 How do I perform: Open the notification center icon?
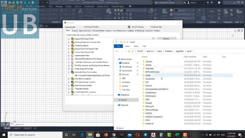tap(240, 135)
